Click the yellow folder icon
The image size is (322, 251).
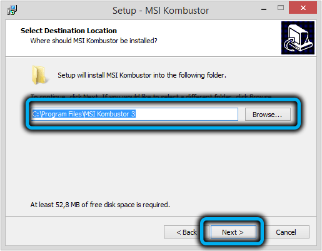(39, 75)
